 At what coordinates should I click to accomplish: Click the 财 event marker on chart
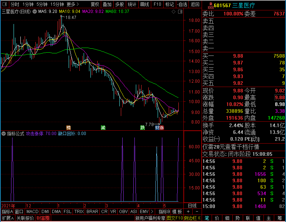[x=157, y=127]
